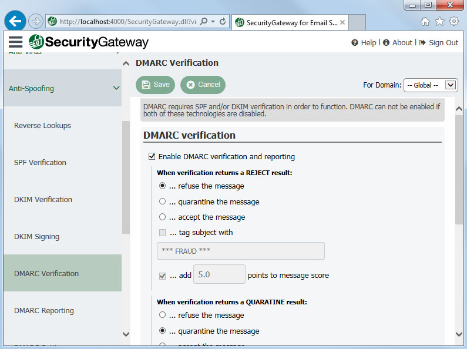Select refuse the message for REJECT result
The height and width of the screenshot is (349, 467).
coord(162,186)
